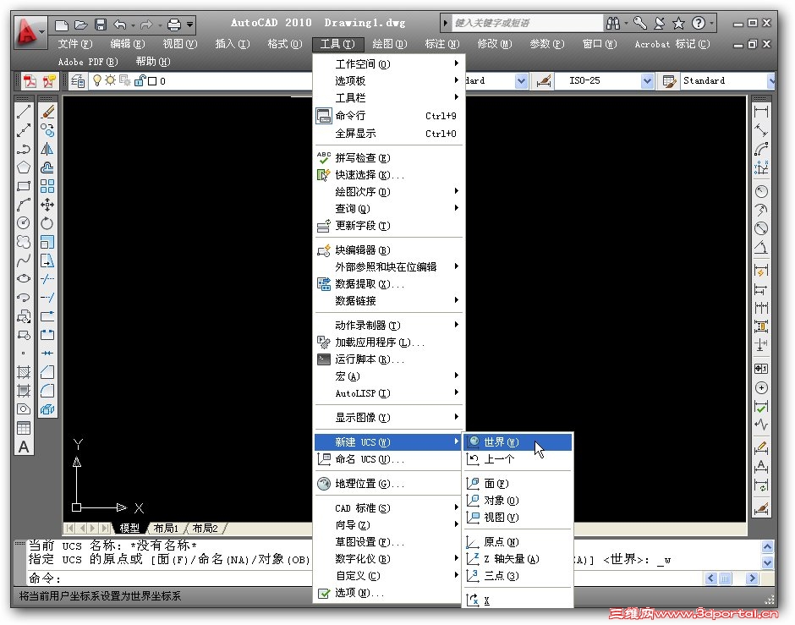Select the Circle draw tool

24,223
